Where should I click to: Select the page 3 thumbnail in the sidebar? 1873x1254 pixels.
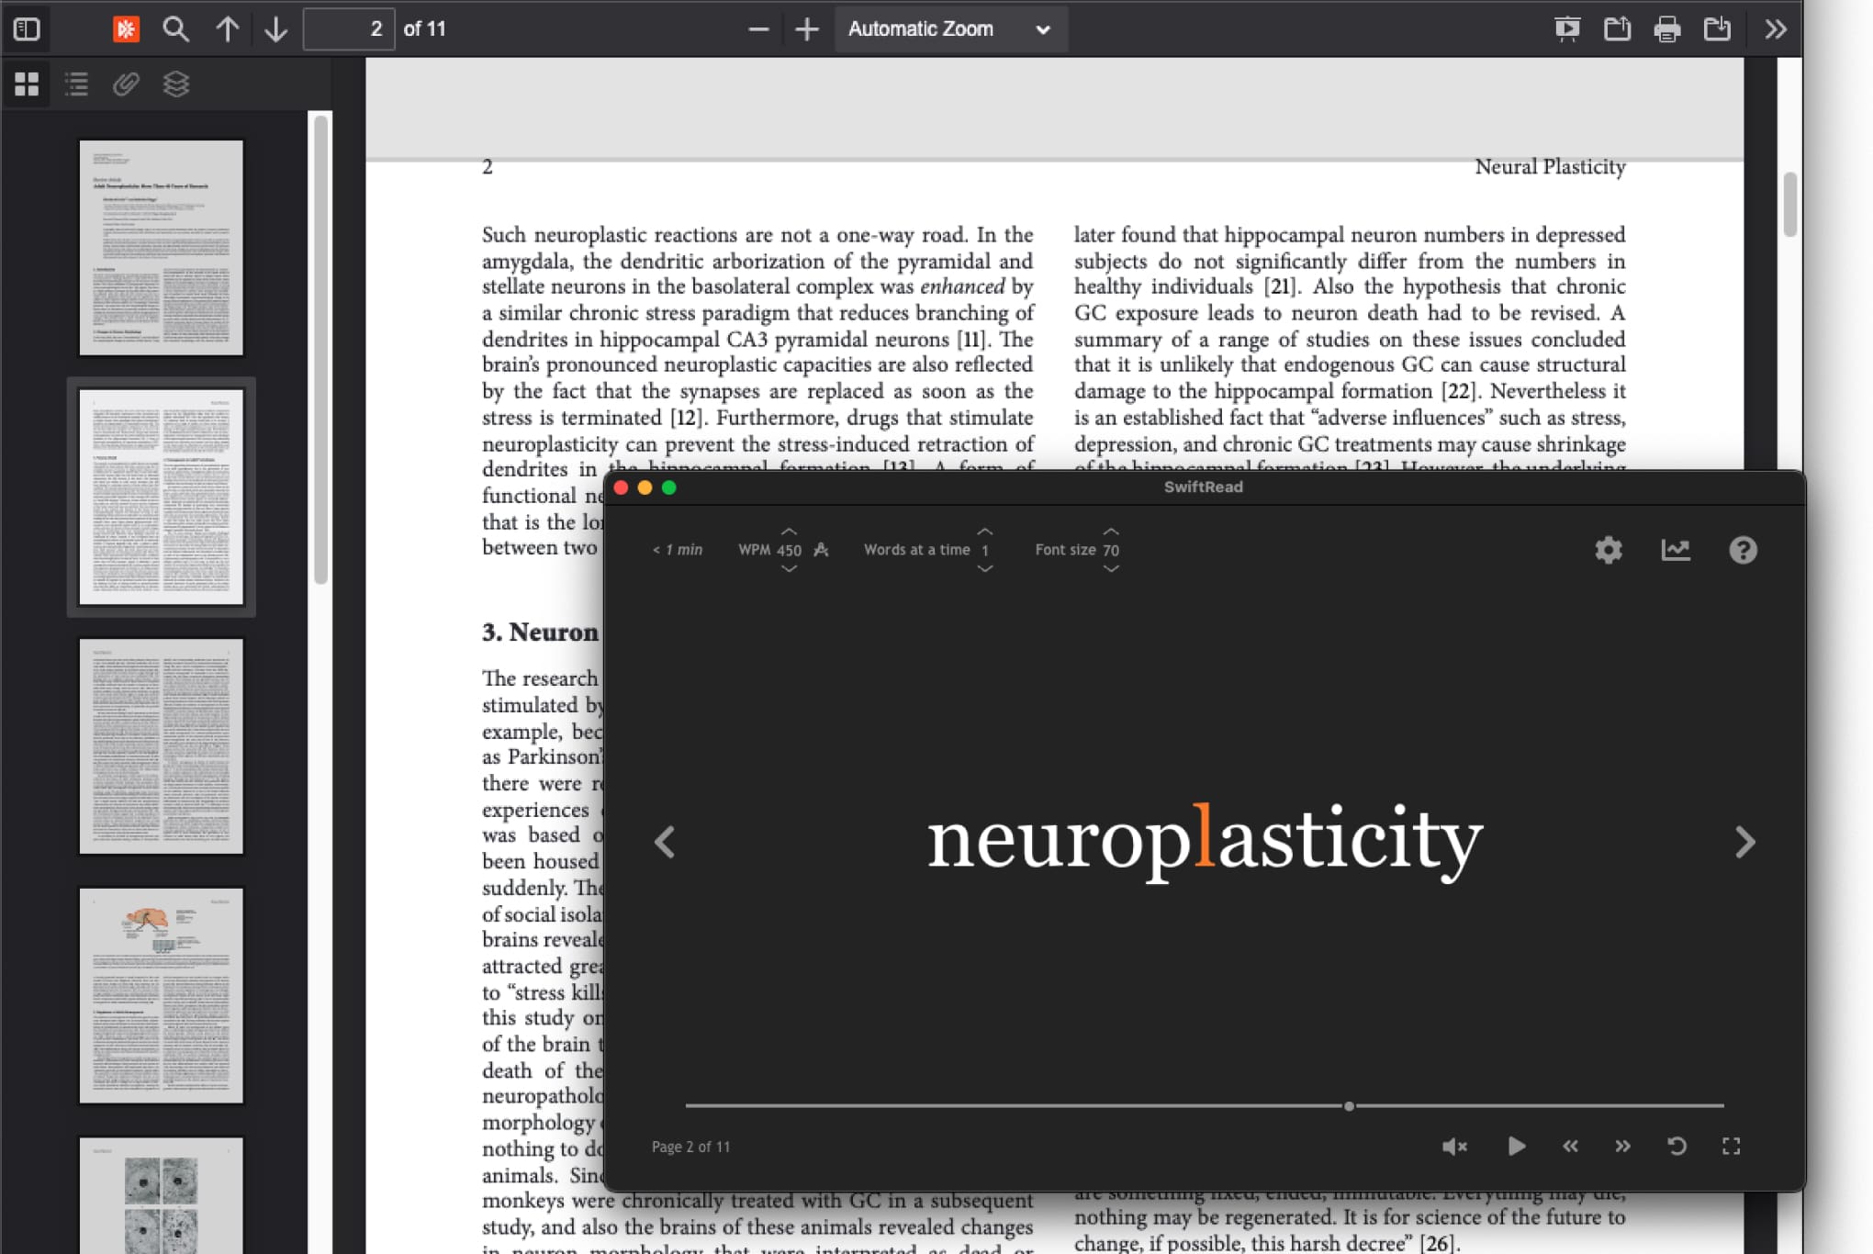[x=162, y=746]
